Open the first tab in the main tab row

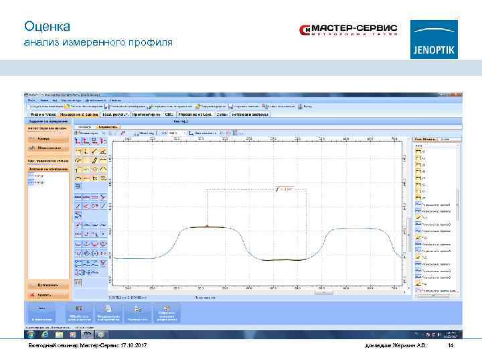click(x=43, y=115)
